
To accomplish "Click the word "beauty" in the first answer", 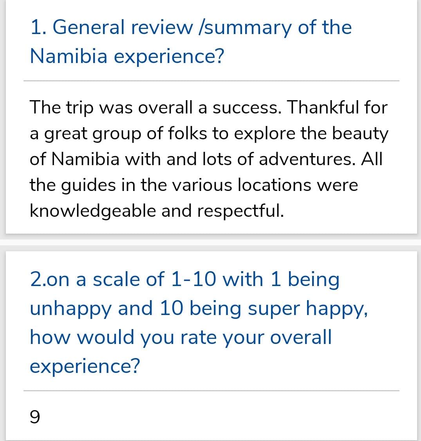I will [360, 133].
